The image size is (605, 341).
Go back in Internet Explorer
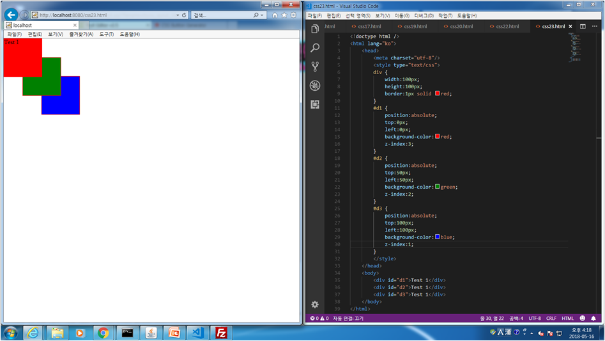11,15
